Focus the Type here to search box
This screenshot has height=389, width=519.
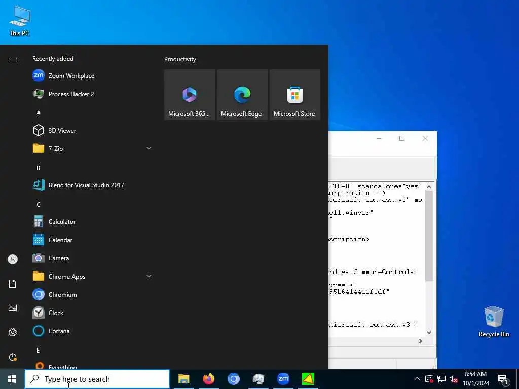97,379
